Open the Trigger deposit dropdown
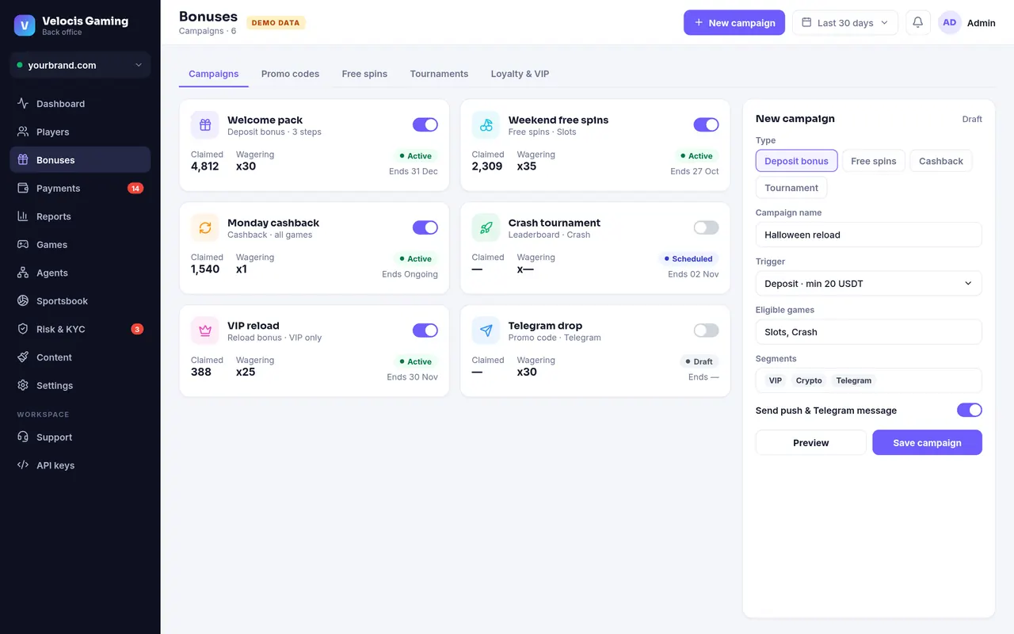This screenshot has width=1014, height=634. point(869,283)
